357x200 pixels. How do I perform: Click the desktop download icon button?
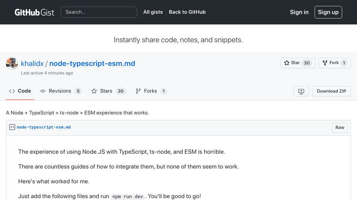click(x=301, y=91)
